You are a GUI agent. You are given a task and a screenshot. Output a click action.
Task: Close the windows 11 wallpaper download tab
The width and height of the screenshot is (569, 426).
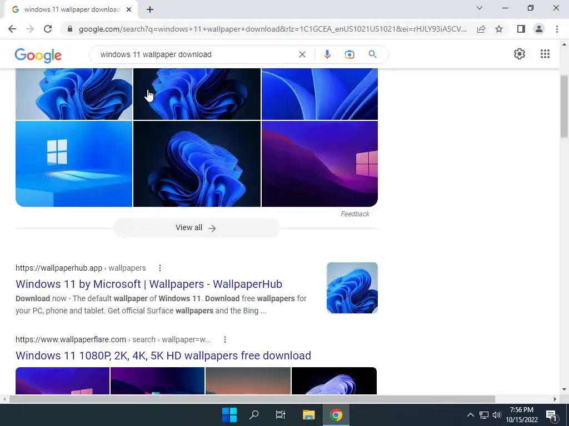pyautogui.click(x=129, y=9)
